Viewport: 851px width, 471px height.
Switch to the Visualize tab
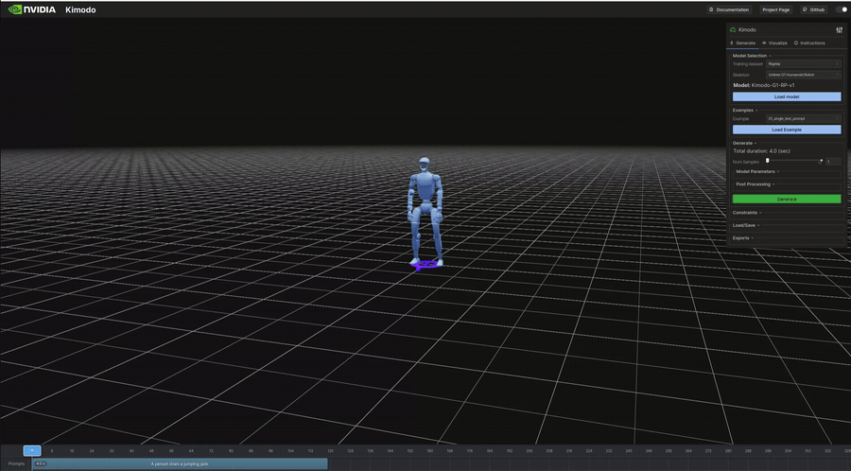click(x=774, y=43)
